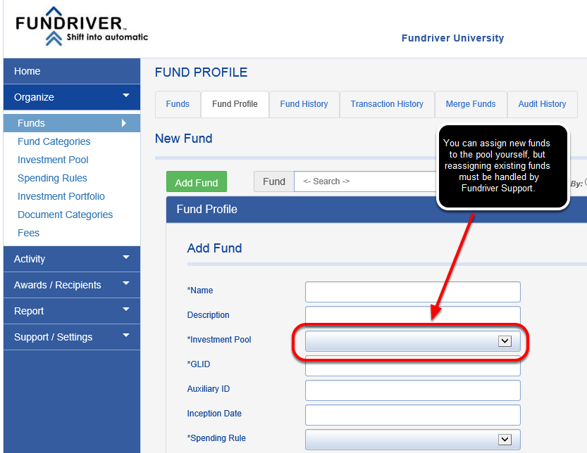The height and width of the screenshot is (453, 587).
Task: Click the green Add Fund button
Action: 197,181
